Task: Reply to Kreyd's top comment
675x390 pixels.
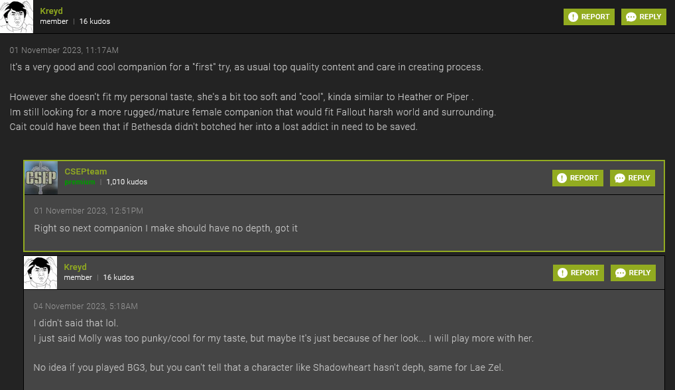Action: (644, 17)
